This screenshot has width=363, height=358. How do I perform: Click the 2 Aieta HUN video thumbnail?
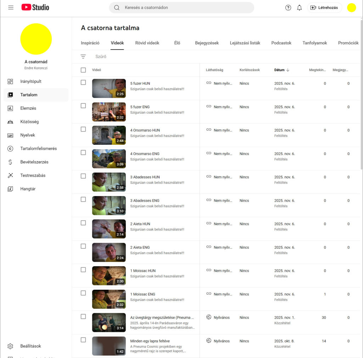(109, 229)
